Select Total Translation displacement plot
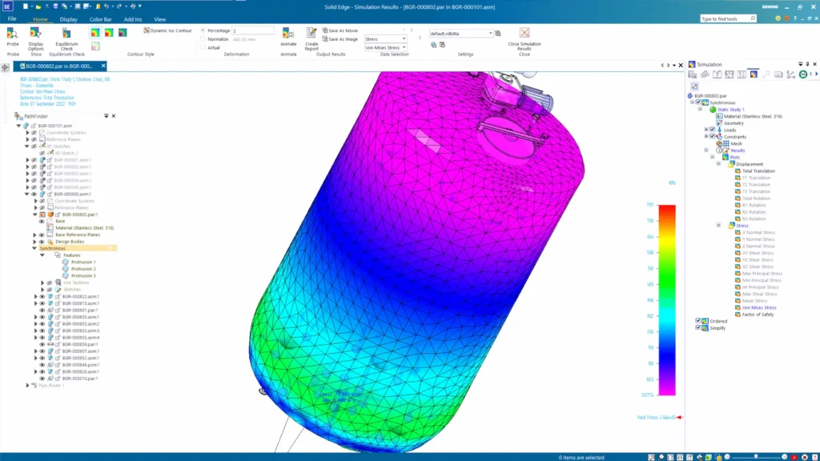This screenshot has width=820, height=461. (x=758, y=171)
